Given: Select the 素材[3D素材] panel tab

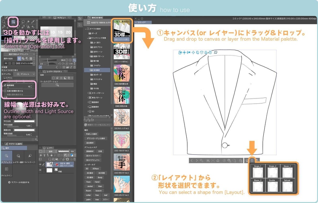Looking at the screenshot, I should click(96, 18).
